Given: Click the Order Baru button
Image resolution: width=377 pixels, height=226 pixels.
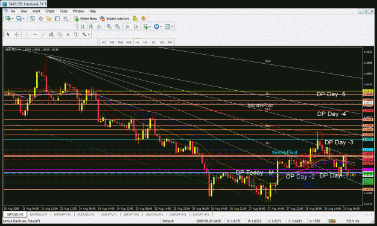Looking at the screenshot, I should (86, 19).
